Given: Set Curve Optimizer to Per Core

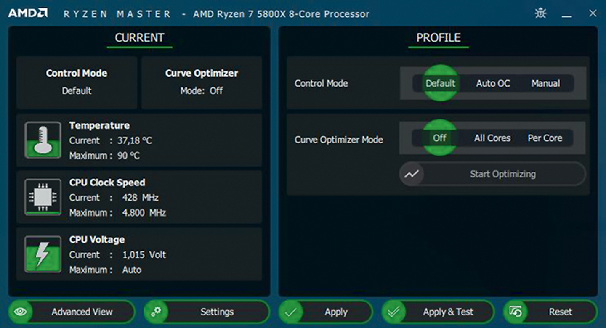Looking at the screenshot, I should coord(545,138).
